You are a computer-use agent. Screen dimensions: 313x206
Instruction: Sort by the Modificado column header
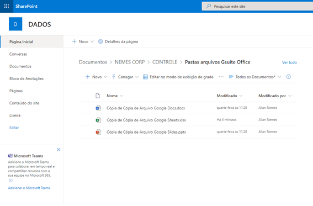pos(227,96)
